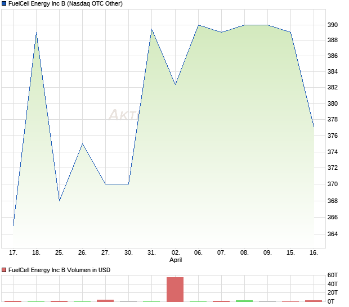Image resolution: width=349 pixels, height=307 pixels.
Task: Click the price axis value '384'
Action: coord(333,71)
